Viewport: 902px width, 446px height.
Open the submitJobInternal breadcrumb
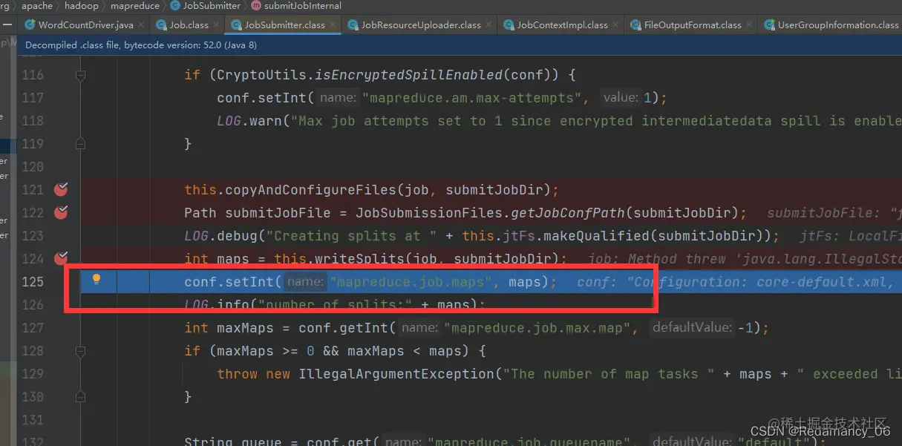(x=303, y=5)
